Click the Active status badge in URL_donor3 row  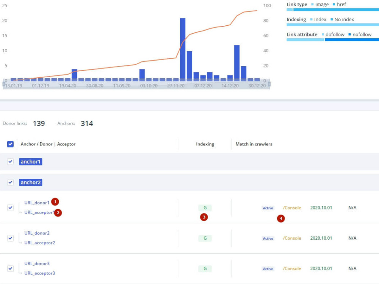tap(268, 269)
